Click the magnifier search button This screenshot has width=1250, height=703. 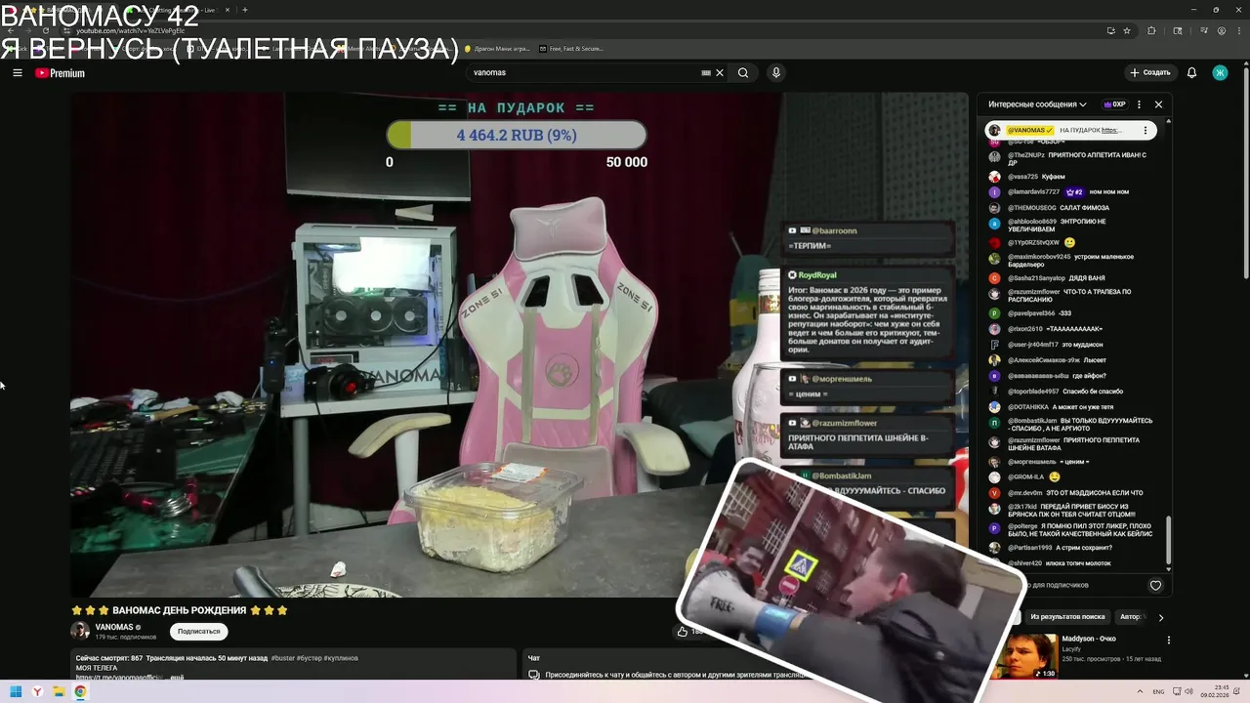point(743,72)
